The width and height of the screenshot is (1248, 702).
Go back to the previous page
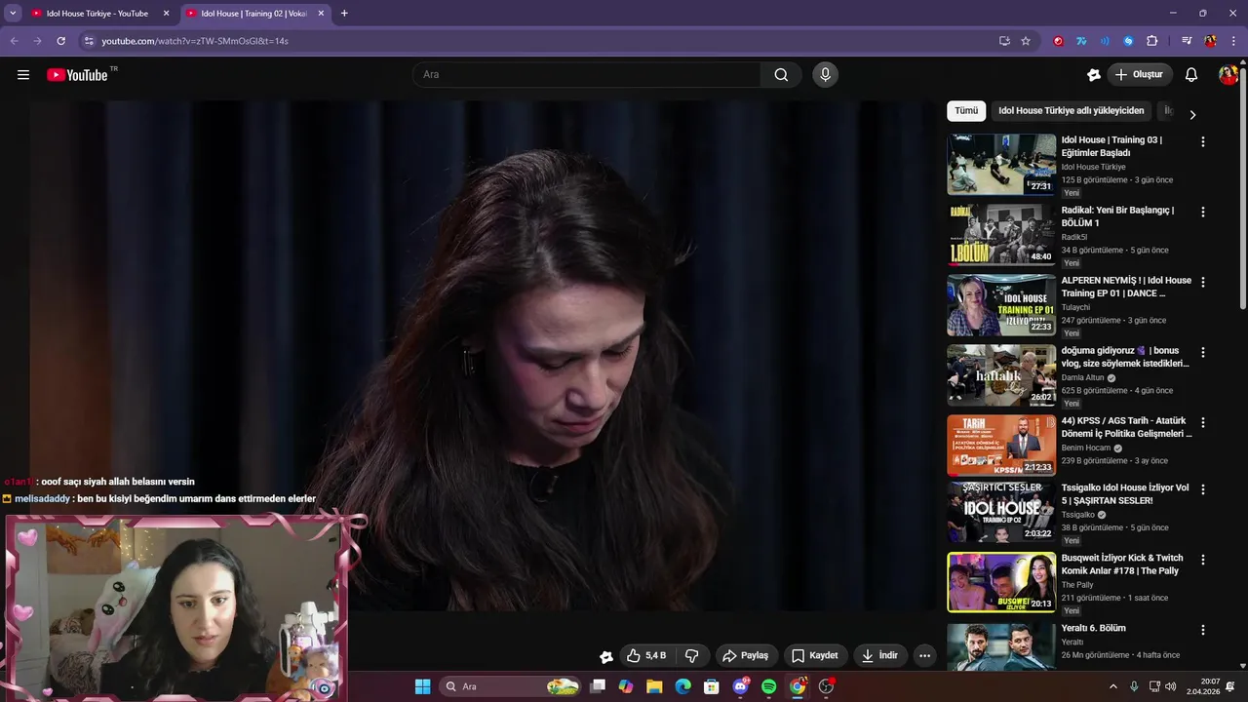tap(14, 41)
